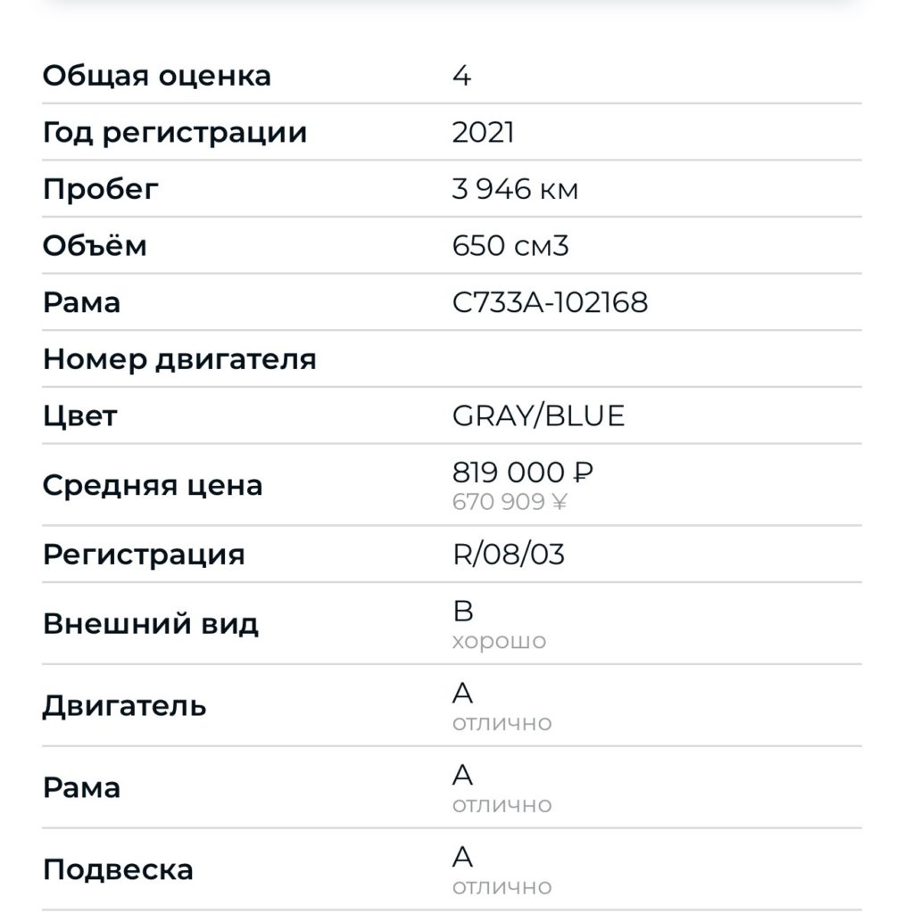
Task: Select the registration year 2021
Action: [483, 133]
